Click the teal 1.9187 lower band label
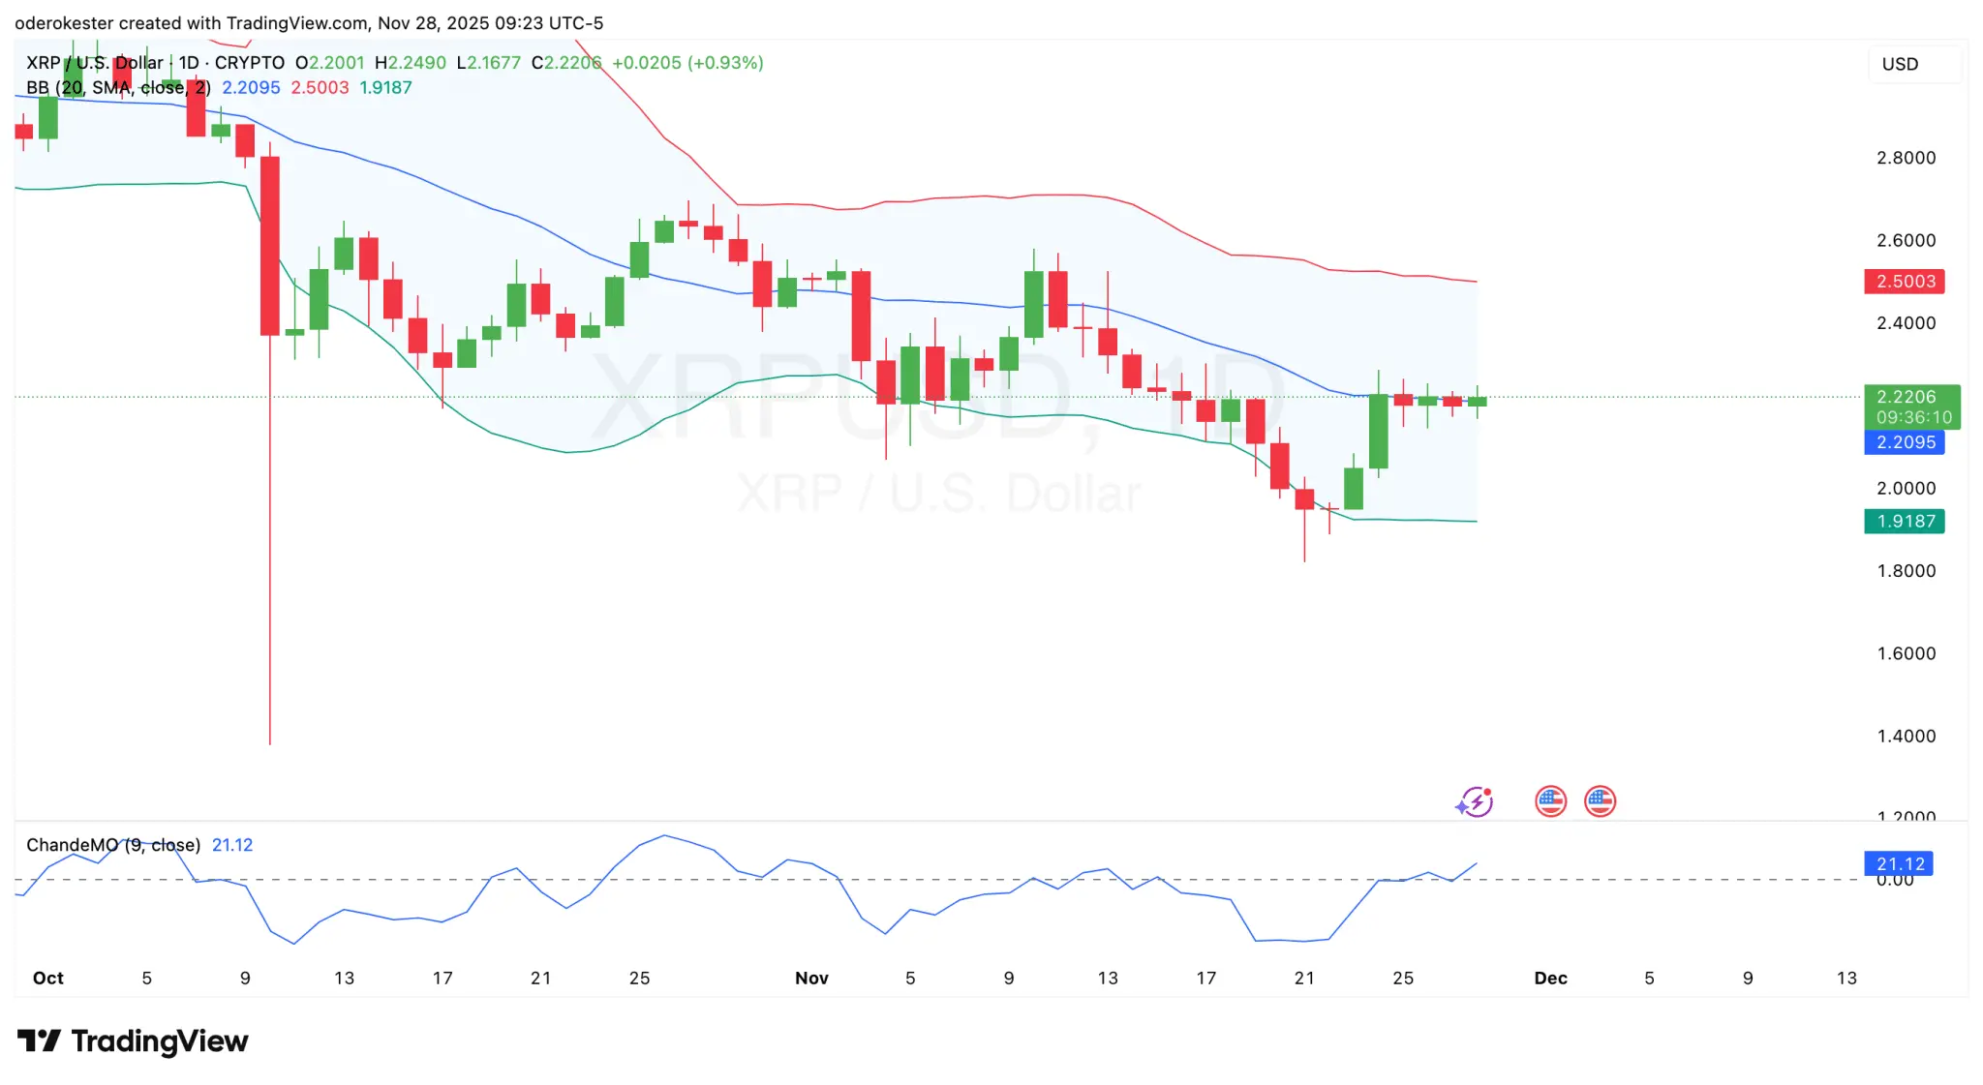Screen dimensions: 1983x1085 point(1906,521)
